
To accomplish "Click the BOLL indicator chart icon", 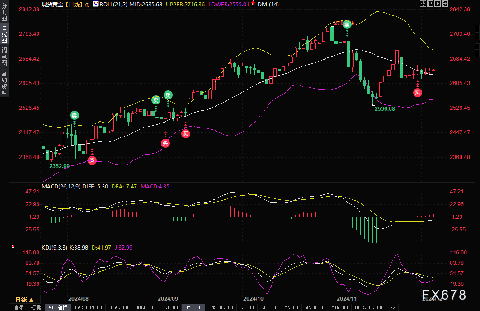I will (x=95, y=4).
